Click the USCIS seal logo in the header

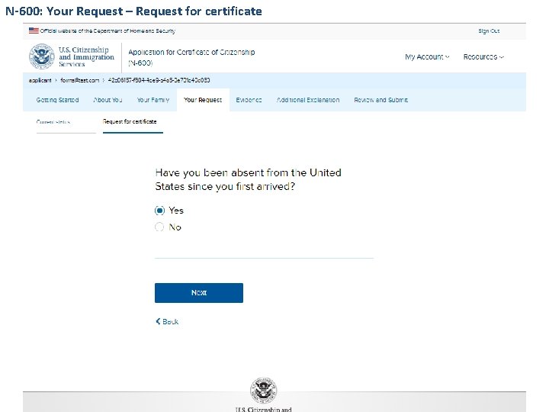pos(42,56)
